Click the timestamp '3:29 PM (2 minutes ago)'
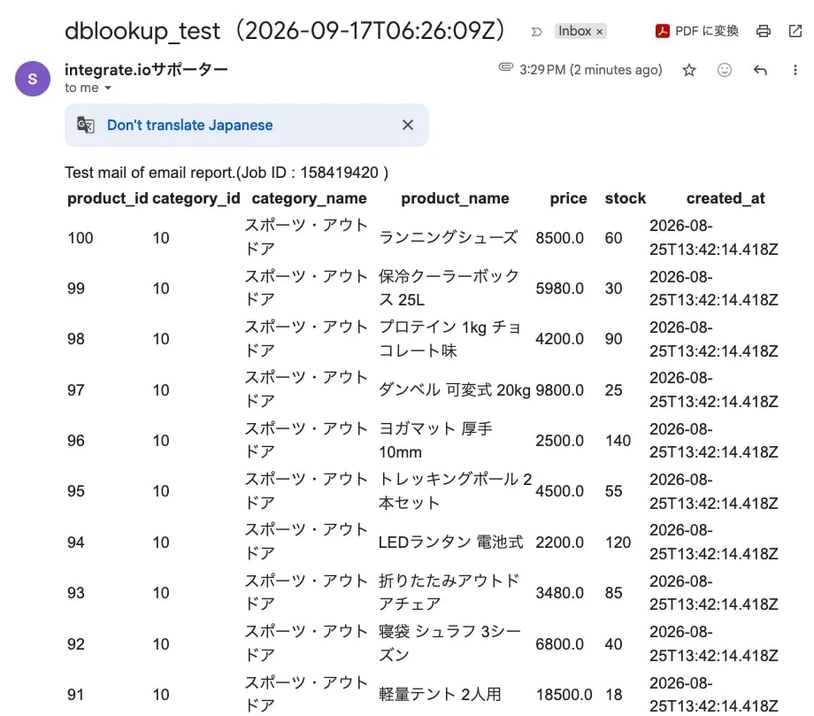This screenshot has height=716, width=814. coord(591,70)
